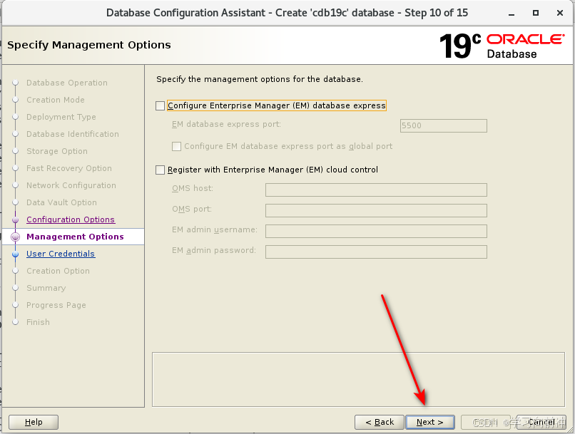Open the Help dialog
The image size is (575, 434).
[33, 422]
